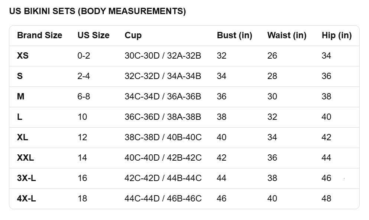The image size is (369, 220).
Task: Select cup range 36C-36D / 38A-38B
Action: click(163, 117)
